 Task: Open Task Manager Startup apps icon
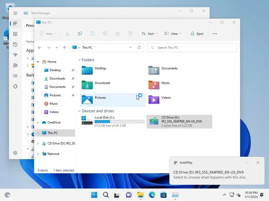tap(15, 55)
